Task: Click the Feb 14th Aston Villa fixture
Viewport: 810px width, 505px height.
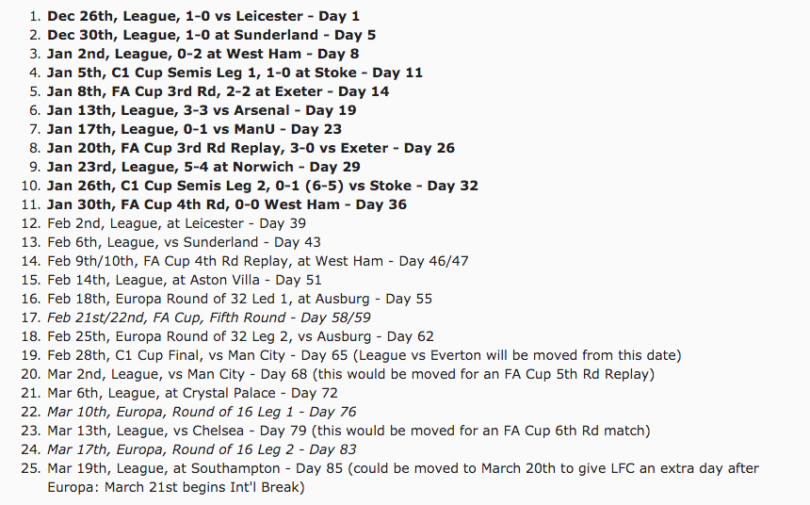Action: pyautogui.click(x=184, y=280)
